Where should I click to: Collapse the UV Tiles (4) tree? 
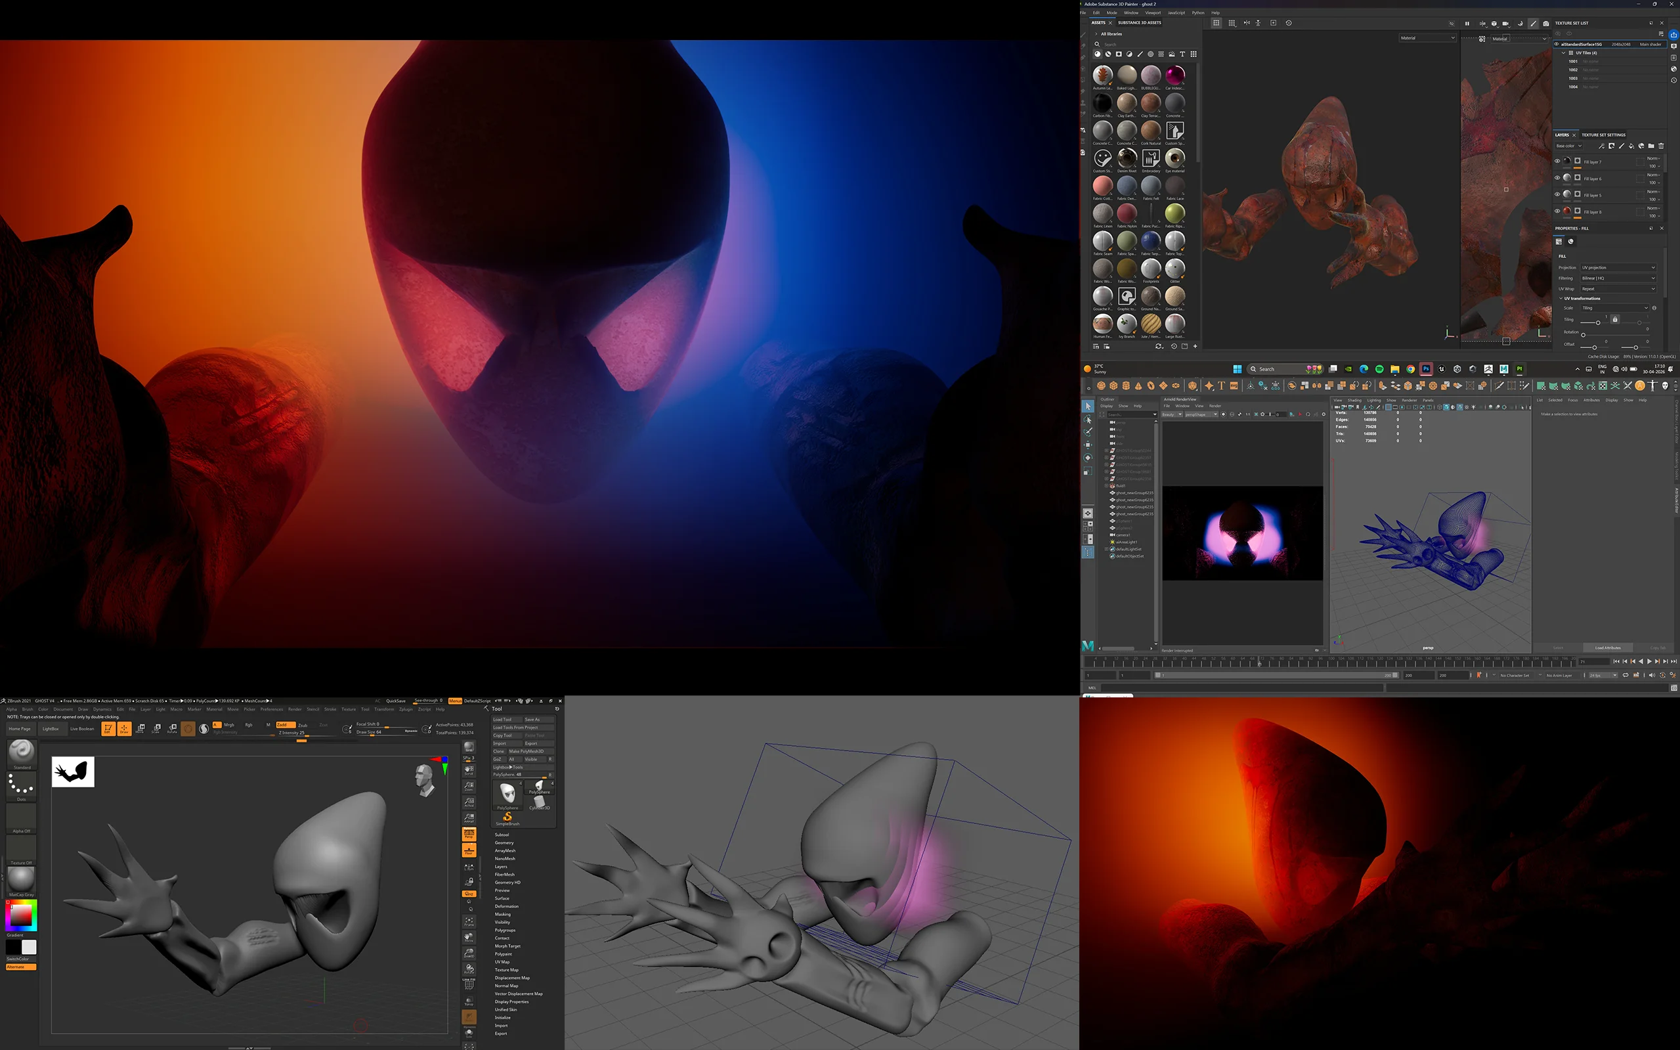coord(1563,53)
